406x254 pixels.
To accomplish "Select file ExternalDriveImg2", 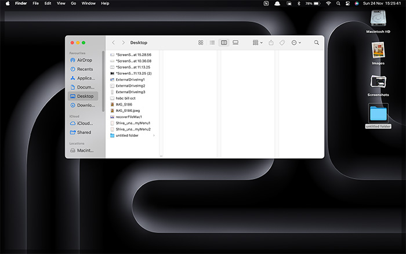I will coord(133,86).
